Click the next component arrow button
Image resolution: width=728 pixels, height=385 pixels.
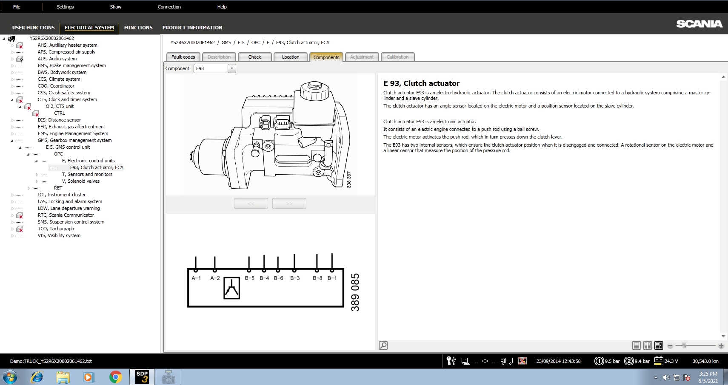point(289,203)
